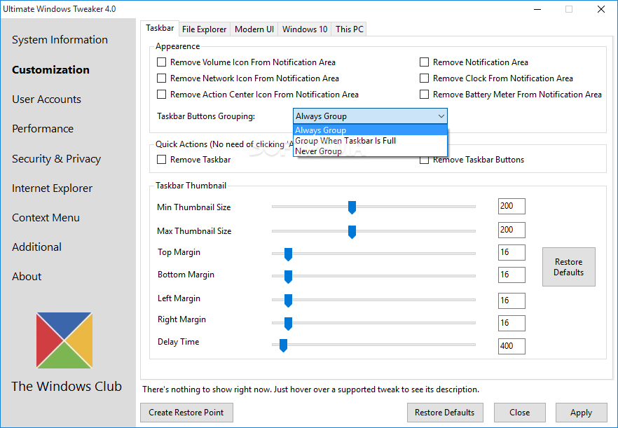Tick Remove Action Center Icon checkbox
The width and height of the screenshot is (618, 428).
pyautogui.click(x=162, y=95)
